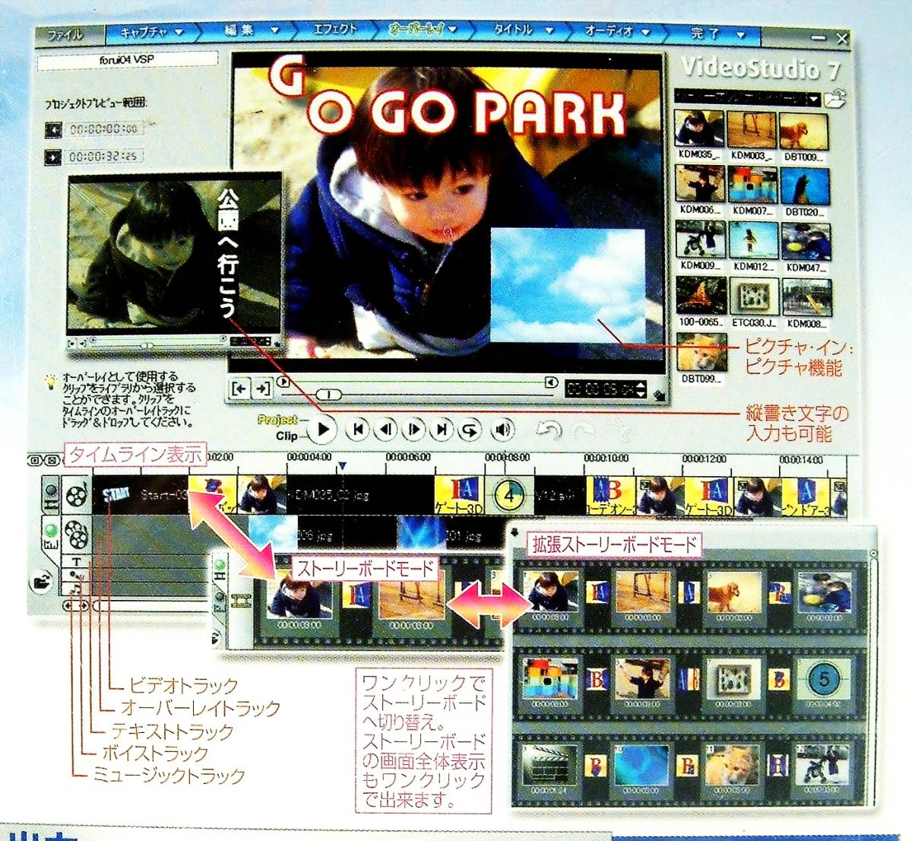Screen dimensions: 912x841
Task: Select the cat thumbnail DBT099_ in the library
Action: [x=701, y=353]
